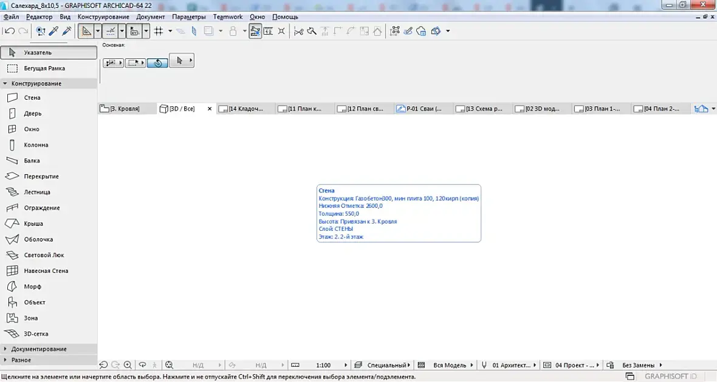Click the fit in window icon bottom bar

(x=169, y=365)
